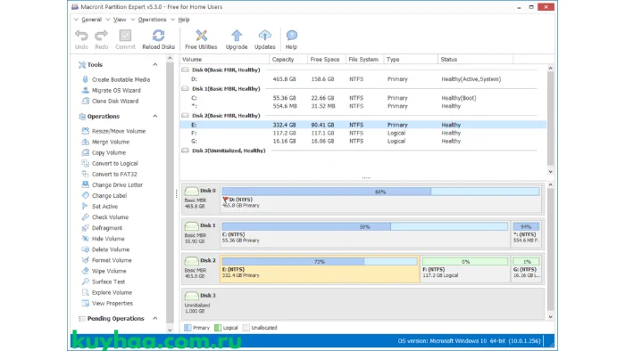Sort by Free Space column header
Viewport: 625px width, 351px height.
pyautogui.click(x=327, y=59)
